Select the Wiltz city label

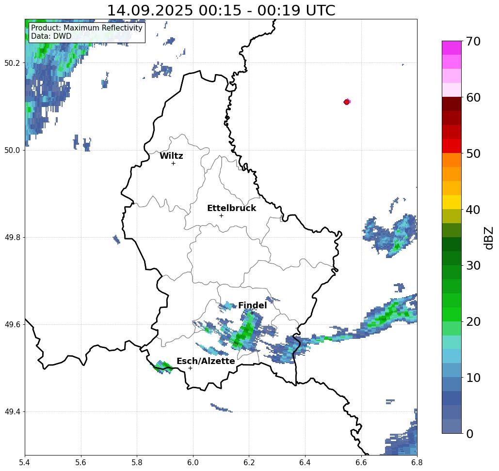(171, 156)
